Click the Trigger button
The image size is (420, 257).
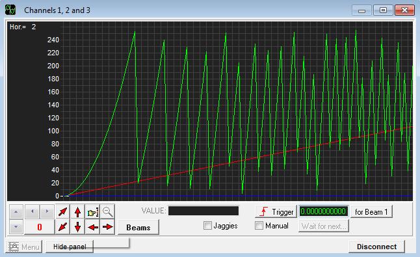tap(276, 211)
